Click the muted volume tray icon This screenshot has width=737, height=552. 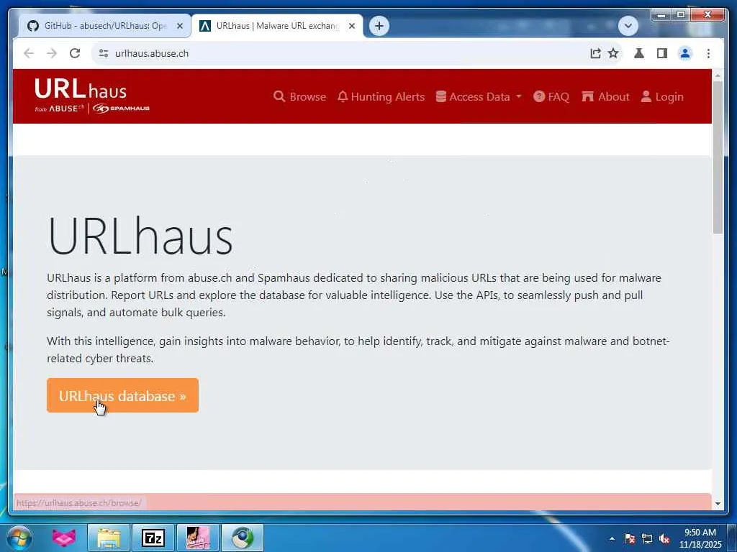pyautogui.click(x=664, y=539)
